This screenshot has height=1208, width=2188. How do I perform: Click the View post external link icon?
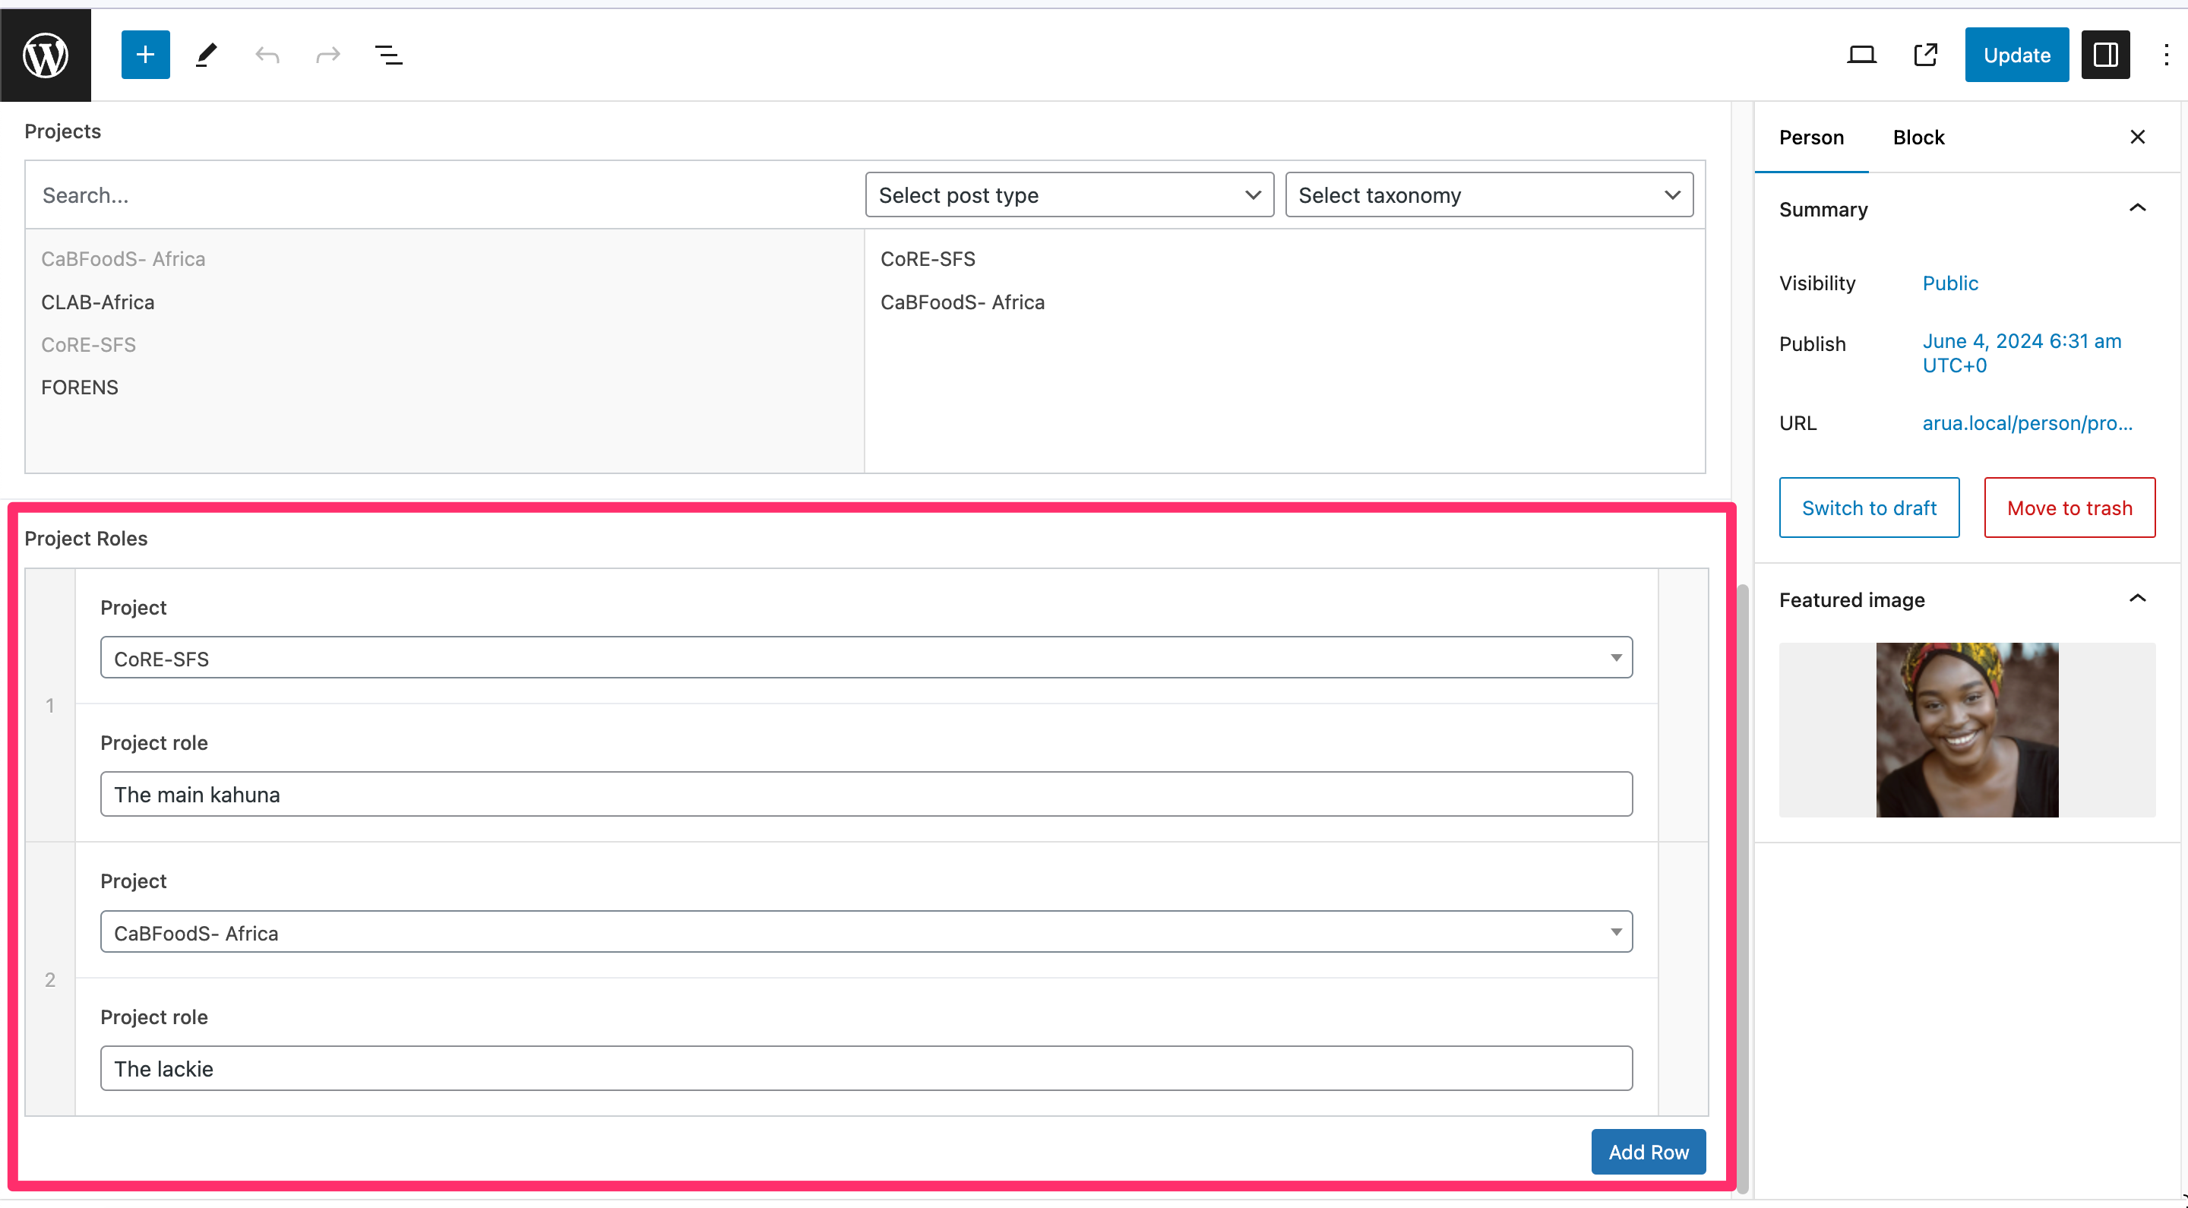coord(1924,55)
